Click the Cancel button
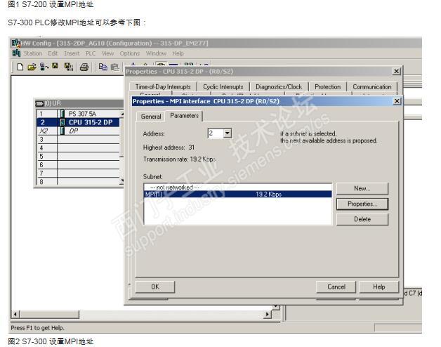 336,287
